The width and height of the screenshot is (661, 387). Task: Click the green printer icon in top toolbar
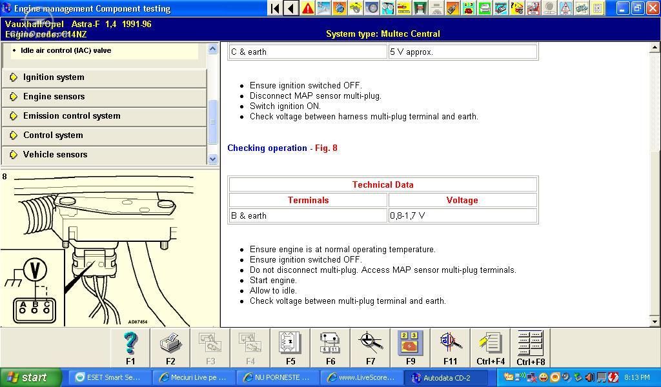point(484,8)
